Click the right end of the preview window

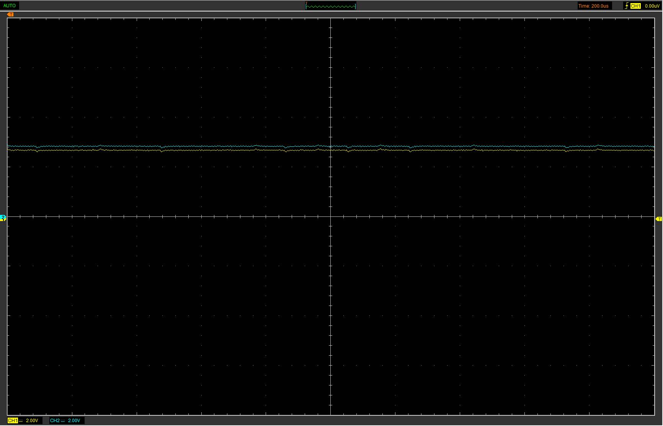(355, 6)
